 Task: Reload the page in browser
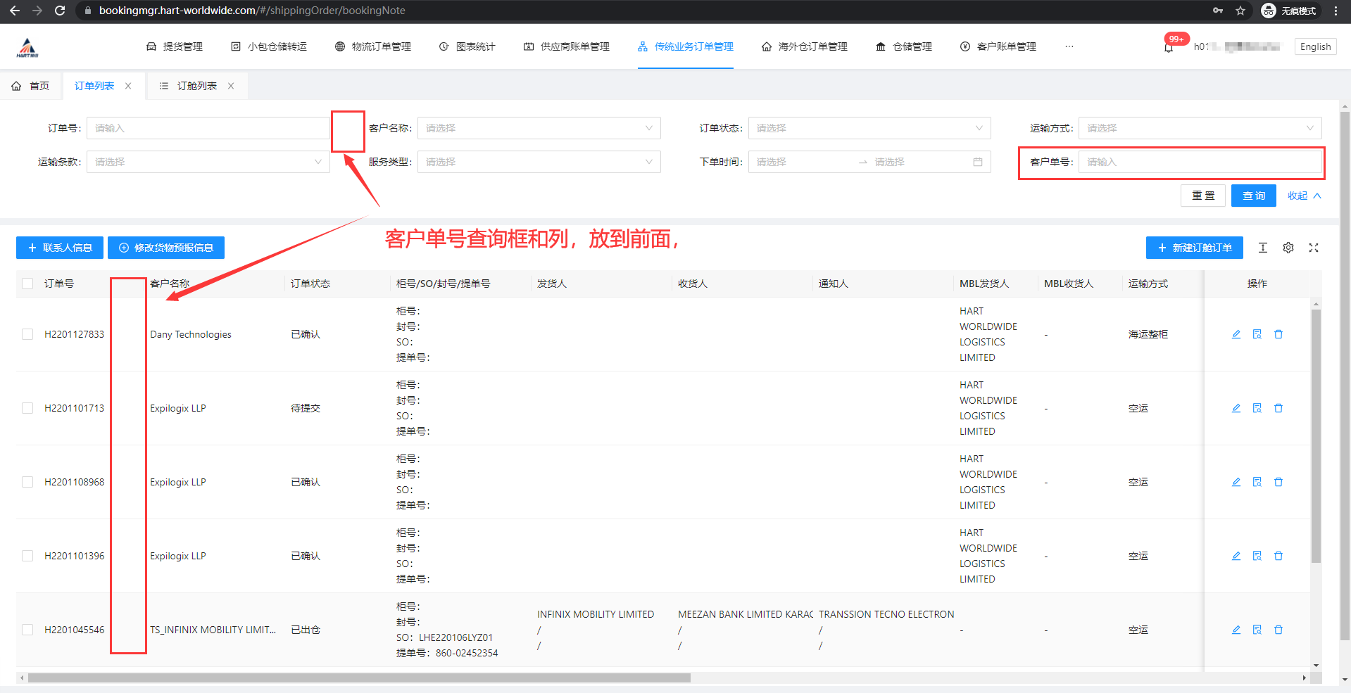pyautogui.click(x=60, y=11)
